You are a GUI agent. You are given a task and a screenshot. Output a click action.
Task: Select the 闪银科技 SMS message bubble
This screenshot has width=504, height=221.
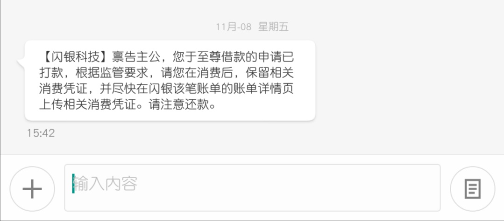coord(170,81)
